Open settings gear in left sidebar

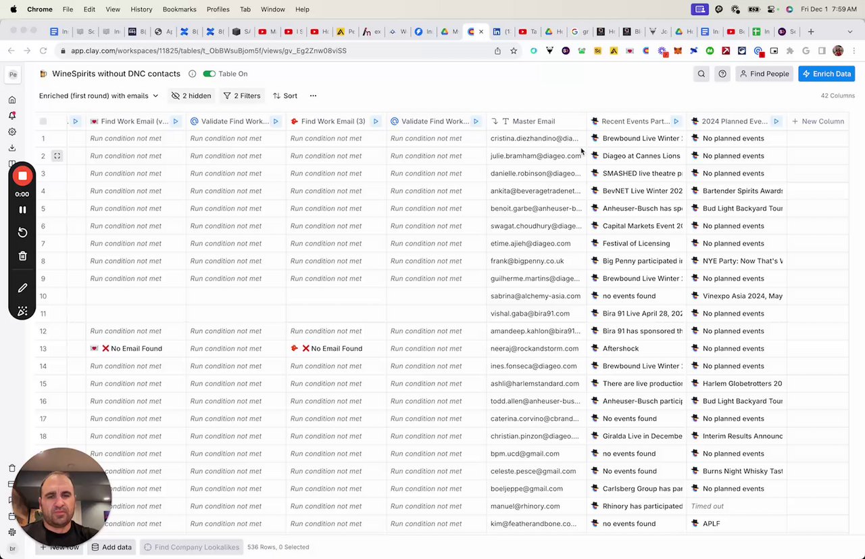[x=12, y=132]
